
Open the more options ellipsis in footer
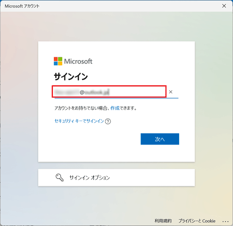pyautogui.click(x=225, y=221)
